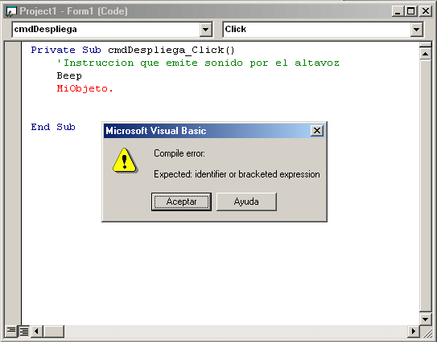The height and width of the screenshot is (342, 437).
Task: Click the split bar above the vertical scrollbar
Action: (425, 45)
